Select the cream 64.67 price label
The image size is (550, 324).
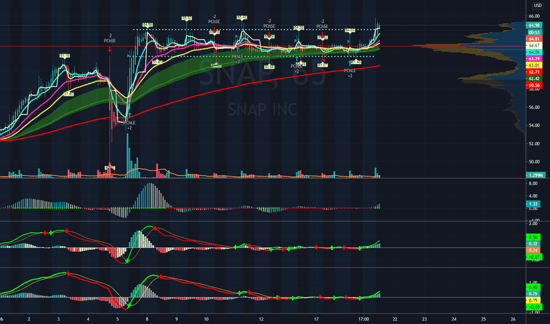point(534,45)
